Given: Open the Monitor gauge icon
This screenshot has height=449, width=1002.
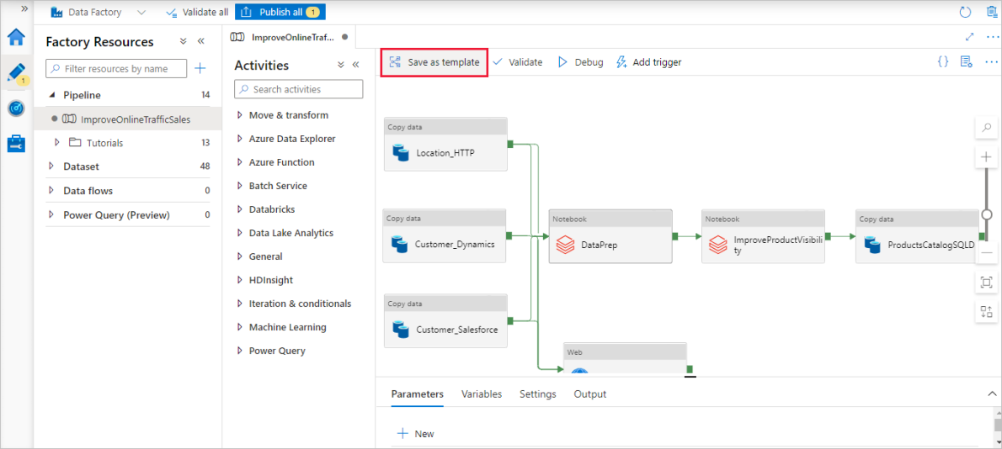Looking at the screenshot, I should (x=16, y=108).
